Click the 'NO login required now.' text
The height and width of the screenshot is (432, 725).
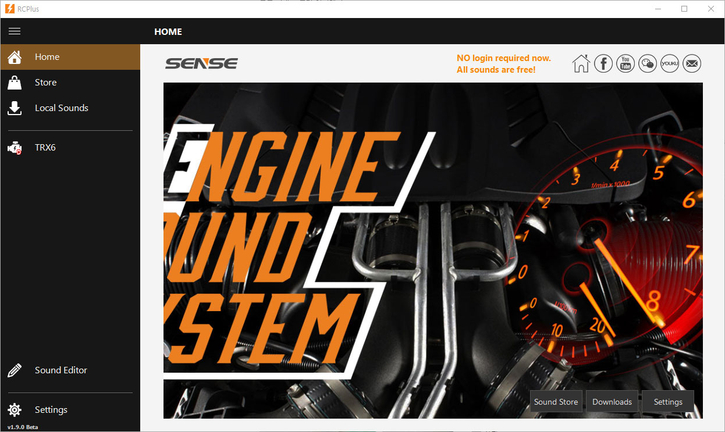coord(504,58)
